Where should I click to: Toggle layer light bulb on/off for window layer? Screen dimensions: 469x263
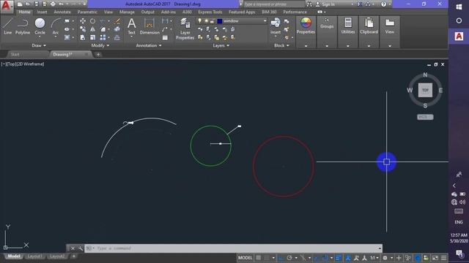200,21
